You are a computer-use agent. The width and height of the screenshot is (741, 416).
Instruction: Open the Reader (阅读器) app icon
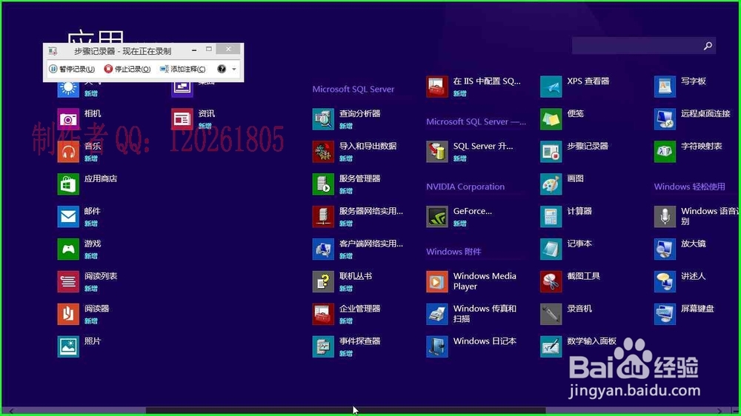[68, 315]
